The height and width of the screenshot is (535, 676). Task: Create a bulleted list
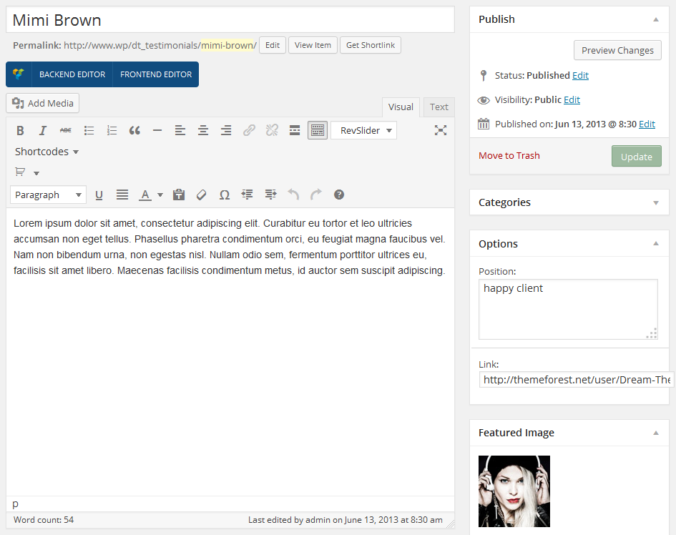[x=89, y=130]
